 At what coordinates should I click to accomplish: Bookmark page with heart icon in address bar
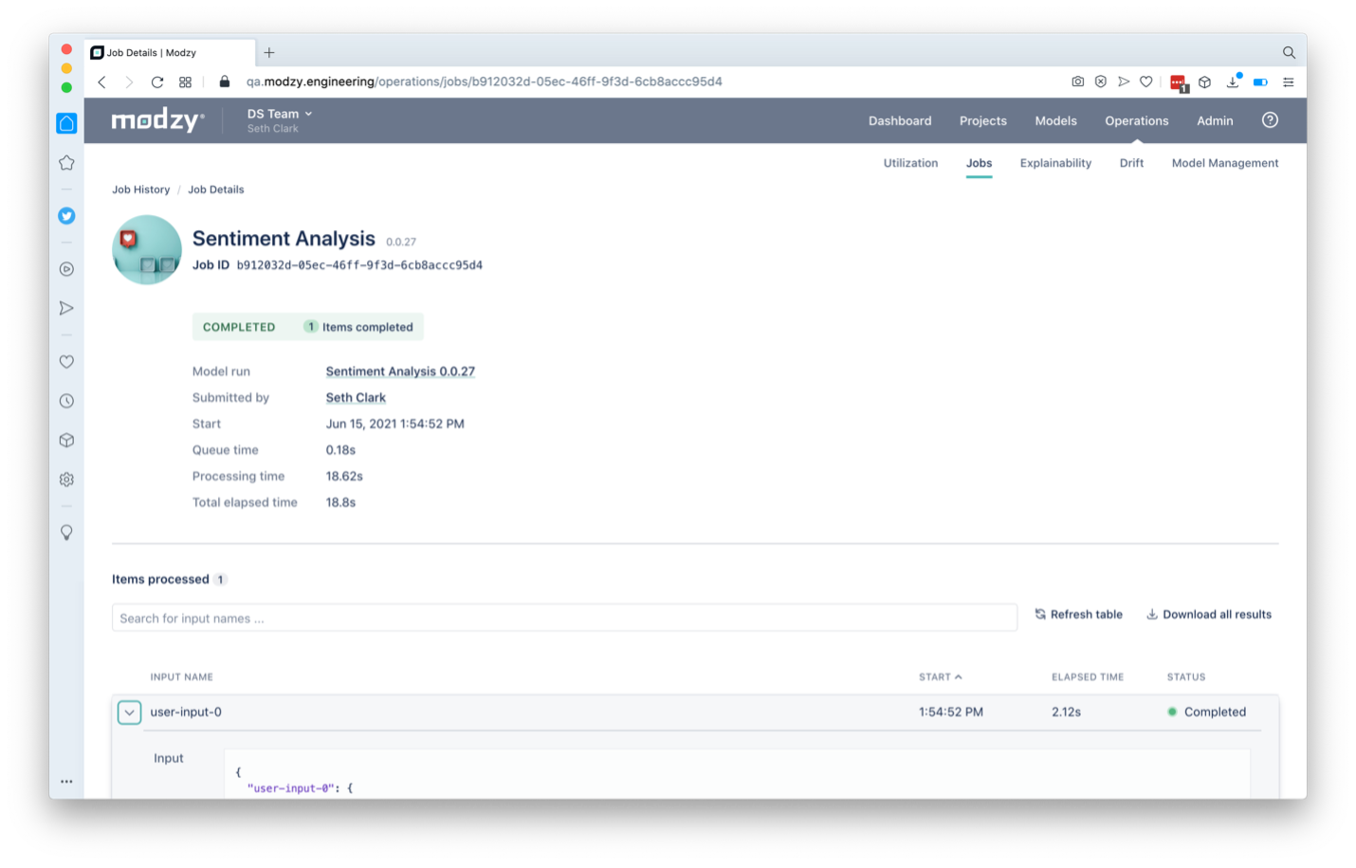[x=1146, y=81]
